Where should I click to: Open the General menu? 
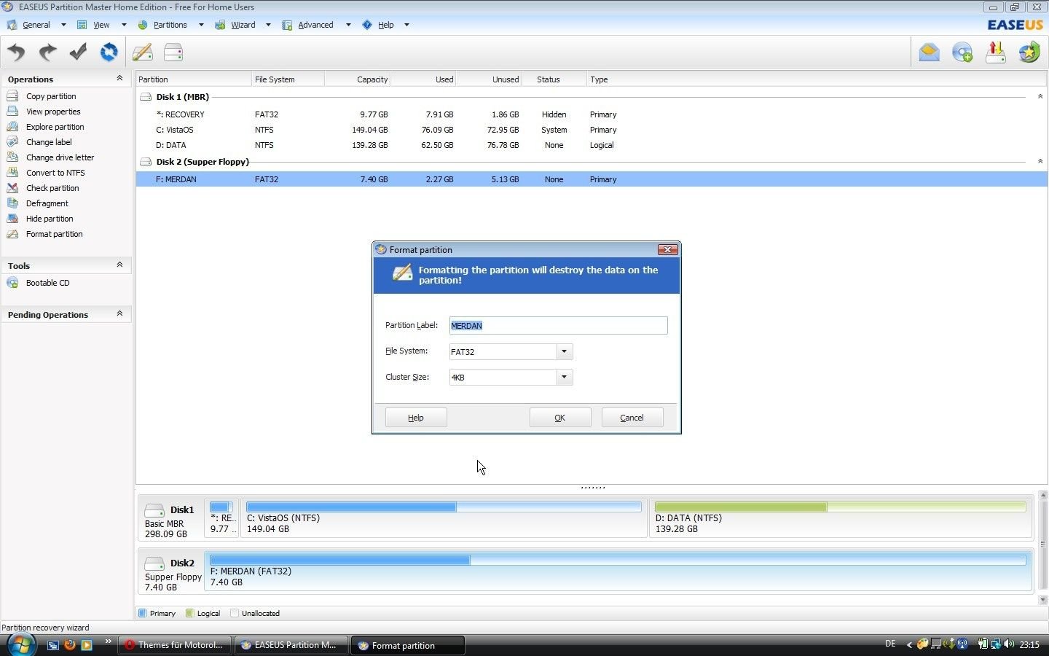pos(36,25)
